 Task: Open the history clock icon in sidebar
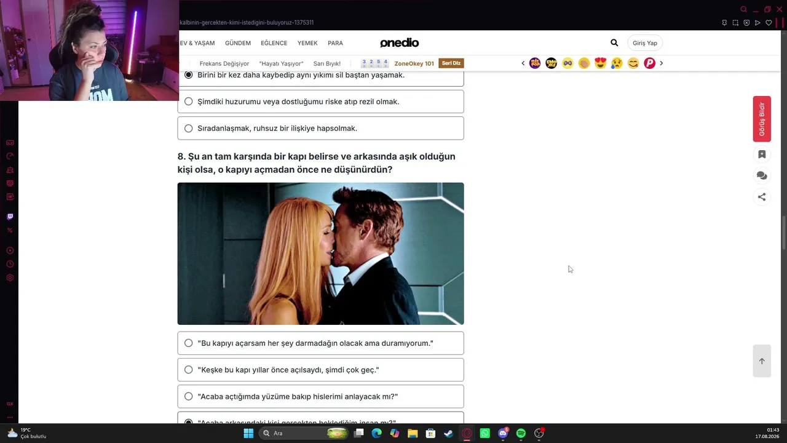click(x=10, y=264)
